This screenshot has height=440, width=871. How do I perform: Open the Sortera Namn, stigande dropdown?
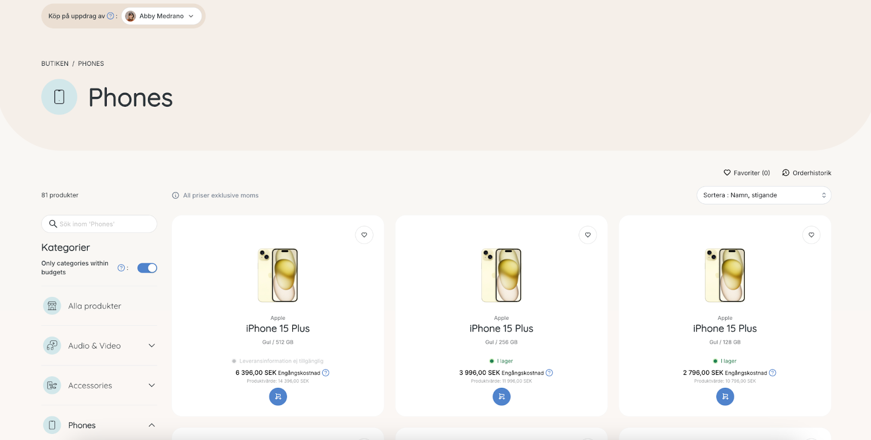[764, 195]
